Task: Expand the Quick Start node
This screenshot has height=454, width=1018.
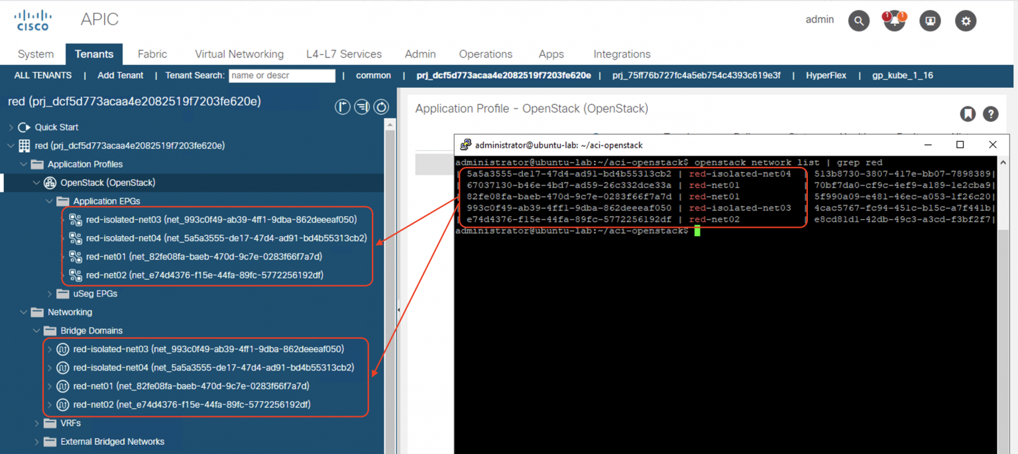Action: pyautogui.click(x=11, y=127)
